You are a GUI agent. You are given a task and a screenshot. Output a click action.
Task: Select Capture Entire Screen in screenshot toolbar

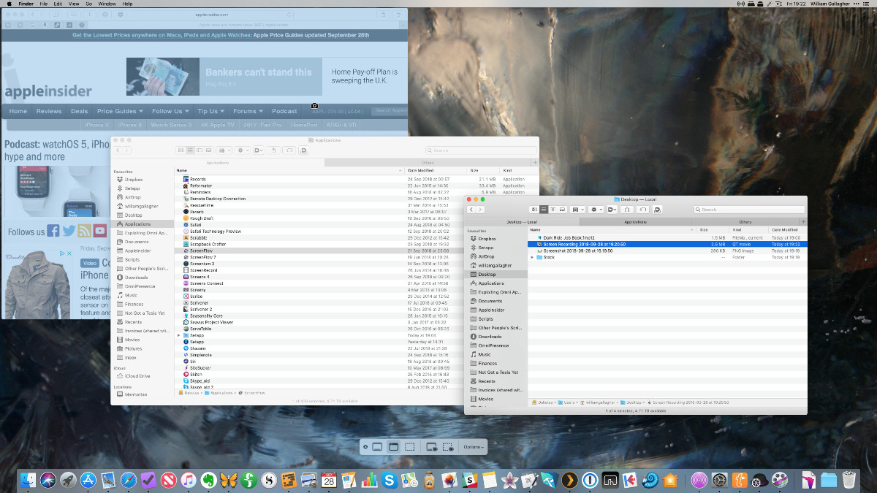(377, 446)
